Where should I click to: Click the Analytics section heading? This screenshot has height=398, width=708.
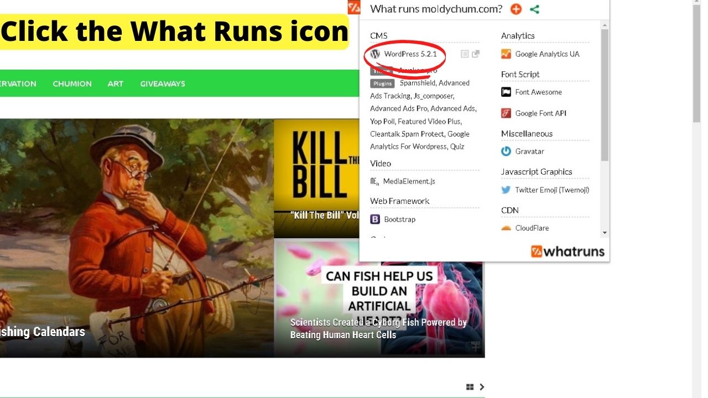coord(518,36)
